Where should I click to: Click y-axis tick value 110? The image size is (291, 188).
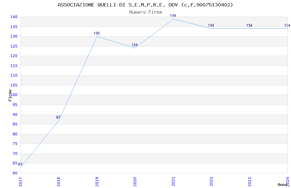point(14,75)
